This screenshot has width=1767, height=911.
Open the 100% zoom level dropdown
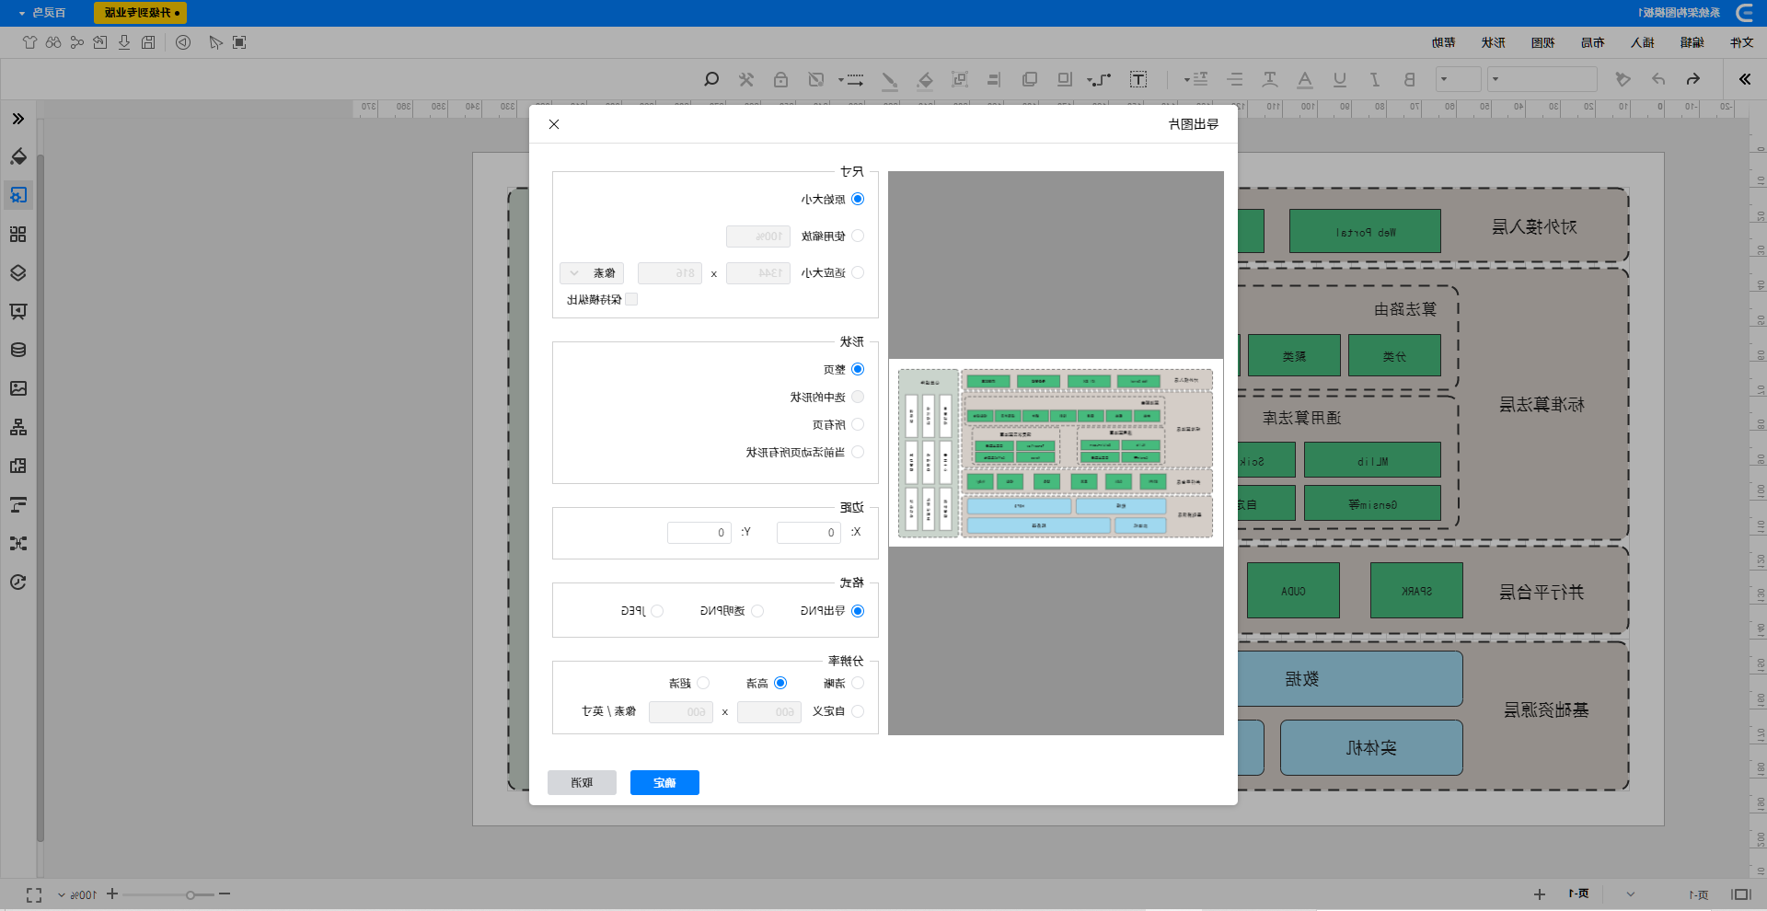pyautogui.click(x=77, y=894)
